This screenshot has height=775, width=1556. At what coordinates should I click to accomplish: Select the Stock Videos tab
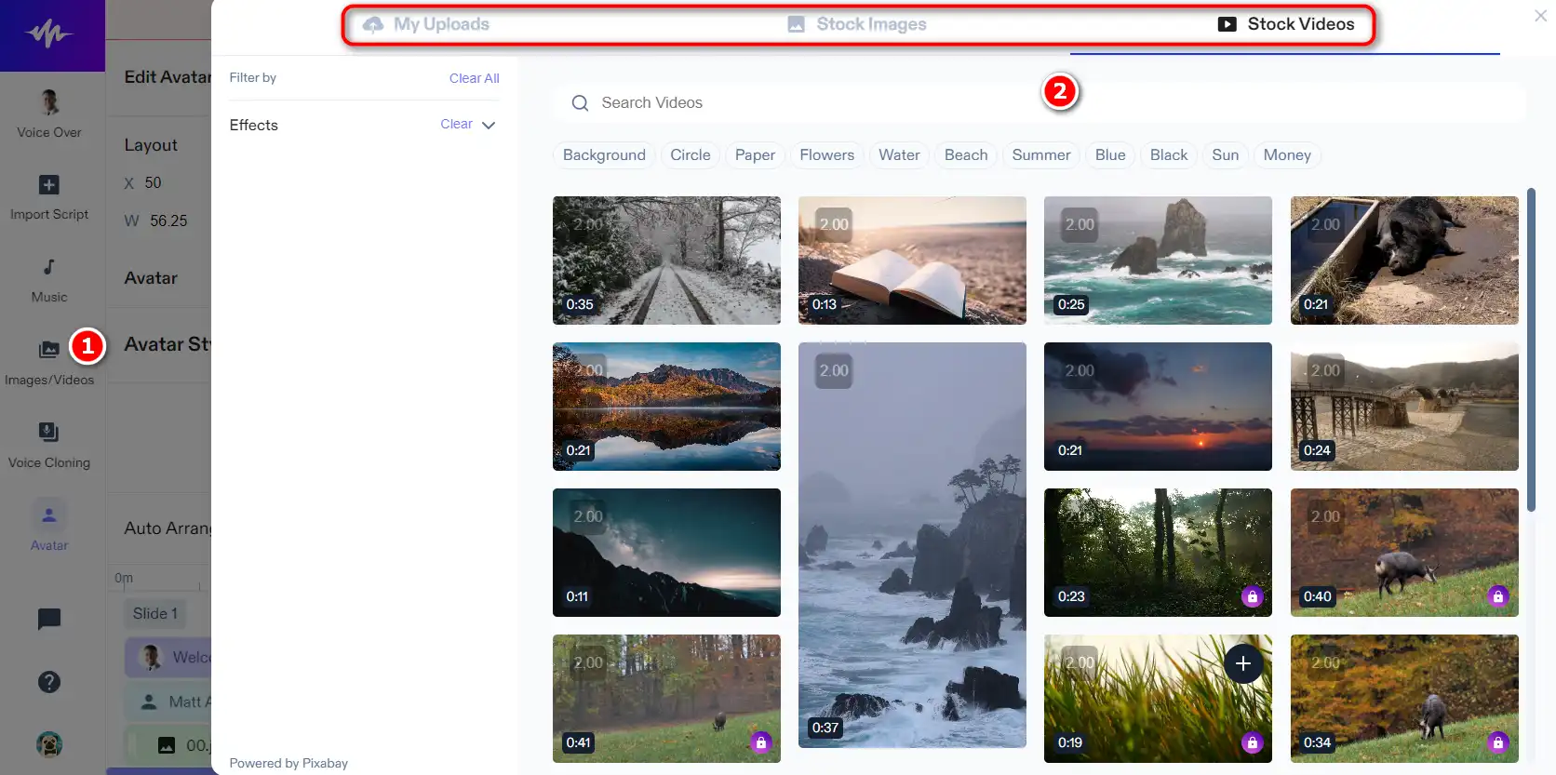coord(1286,24)
